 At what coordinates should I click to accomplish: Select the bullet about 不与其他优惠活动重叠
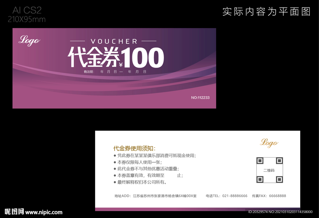(x=148, y=169)
